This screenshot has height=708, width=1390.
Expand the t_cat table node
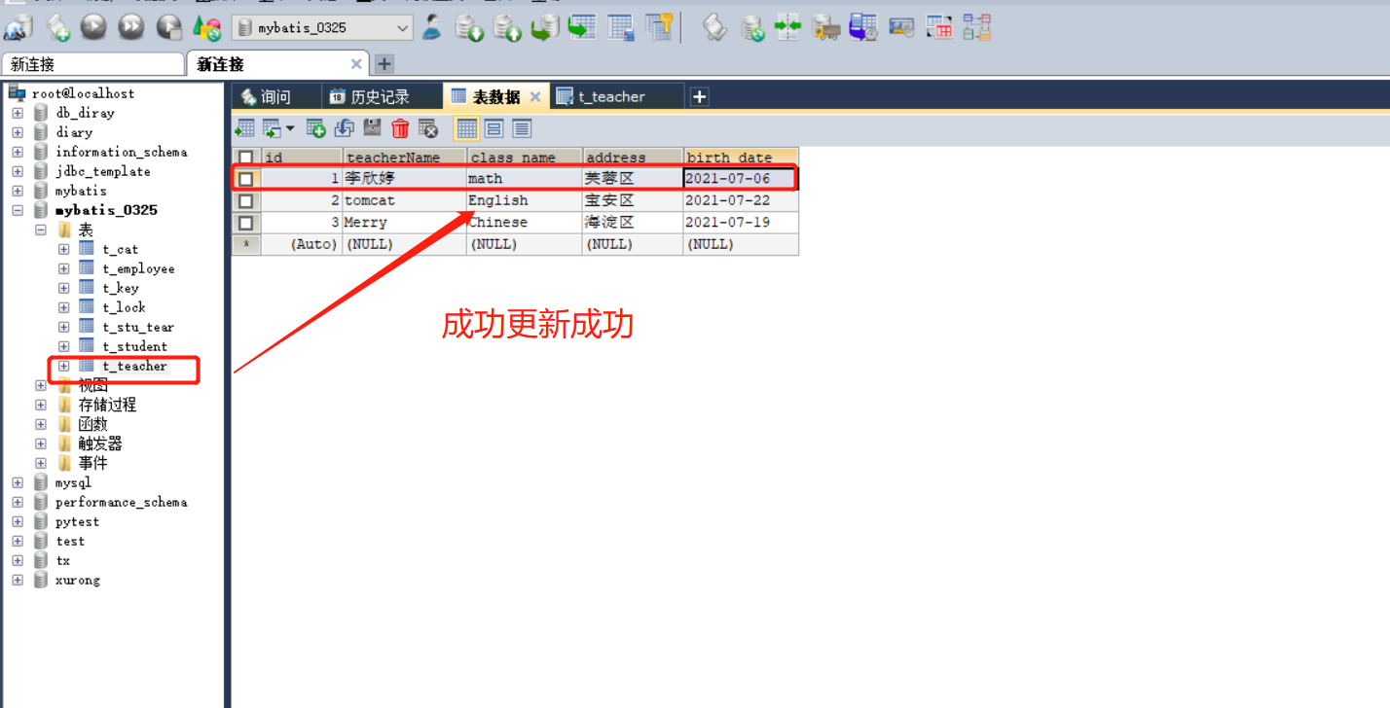pos(64,249)
